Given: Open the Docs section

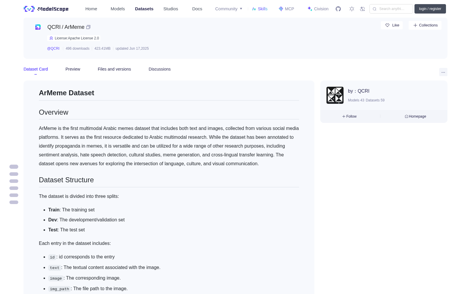Looking at the screenshot, I should click(197, 9).
